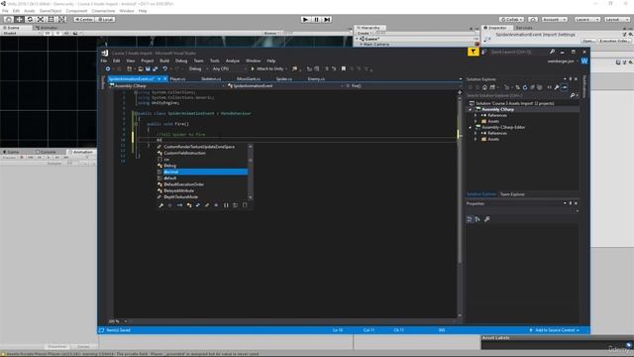The image size is (634, 357).
Task: Open the Visual Studio Project menu
Action: point(148,60)
